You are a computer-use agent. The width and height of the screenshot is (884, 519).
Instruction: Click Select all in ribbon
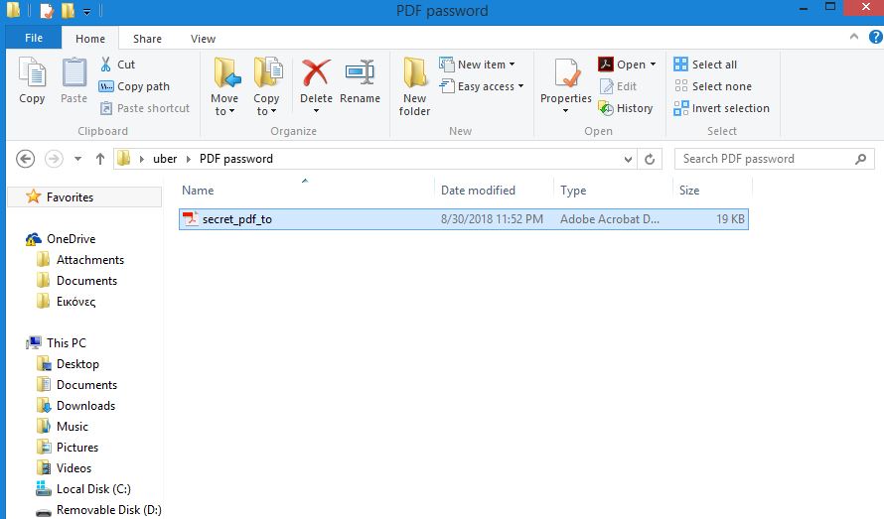pyautogui.click(x=705, y=65)
